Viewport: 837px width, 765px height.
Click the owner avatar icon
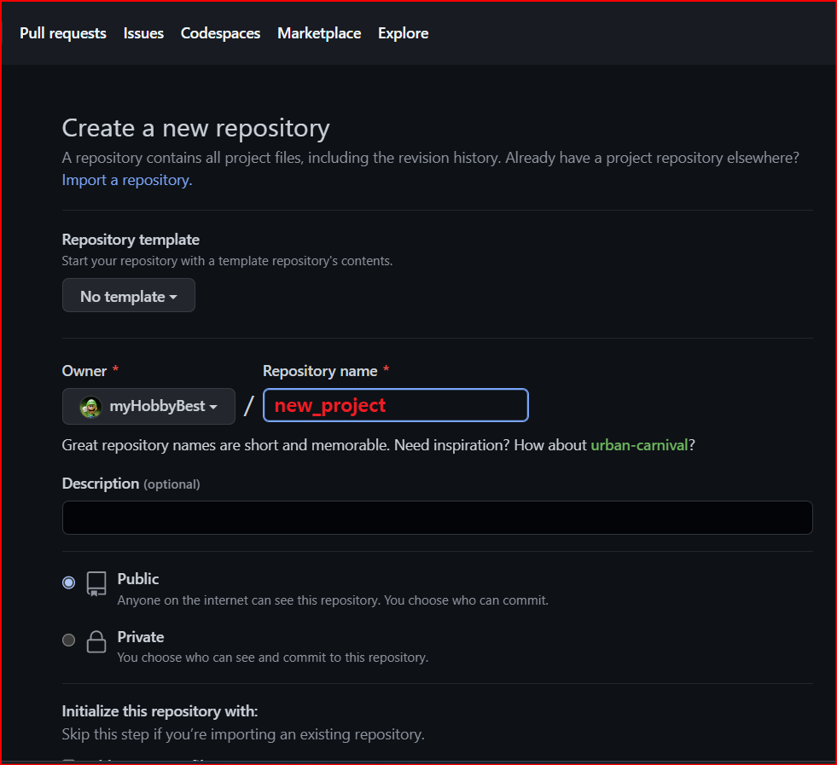(x=90, y=407)
